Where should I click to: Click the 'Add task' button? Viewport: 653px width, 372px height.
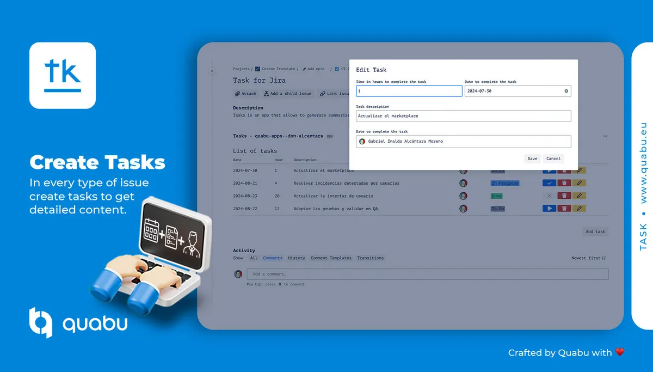(595, 231)
